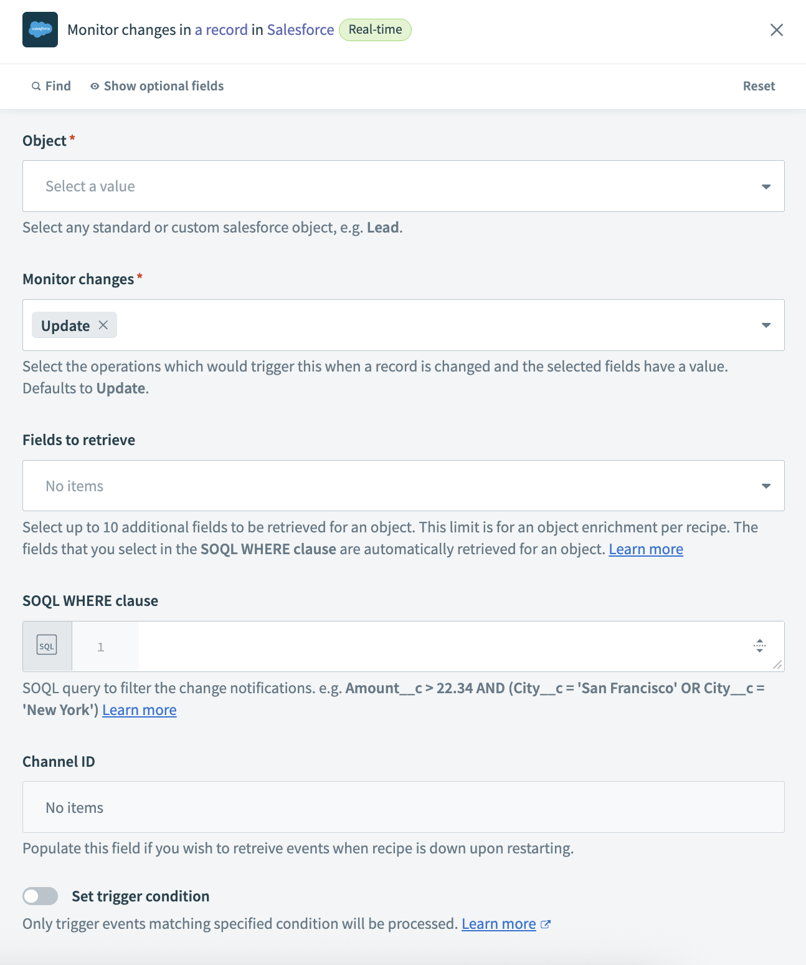The image size is (806, 965).
Task: Expand the Monitor changes dropdown arrow
Action: click(x=766, y=325)
